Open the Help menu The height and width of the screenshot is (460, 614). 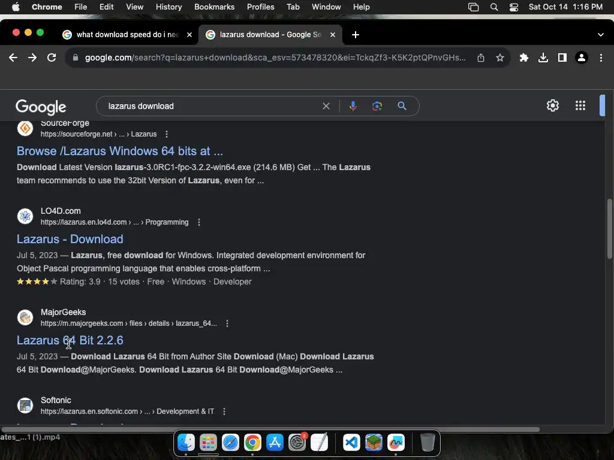361,7
